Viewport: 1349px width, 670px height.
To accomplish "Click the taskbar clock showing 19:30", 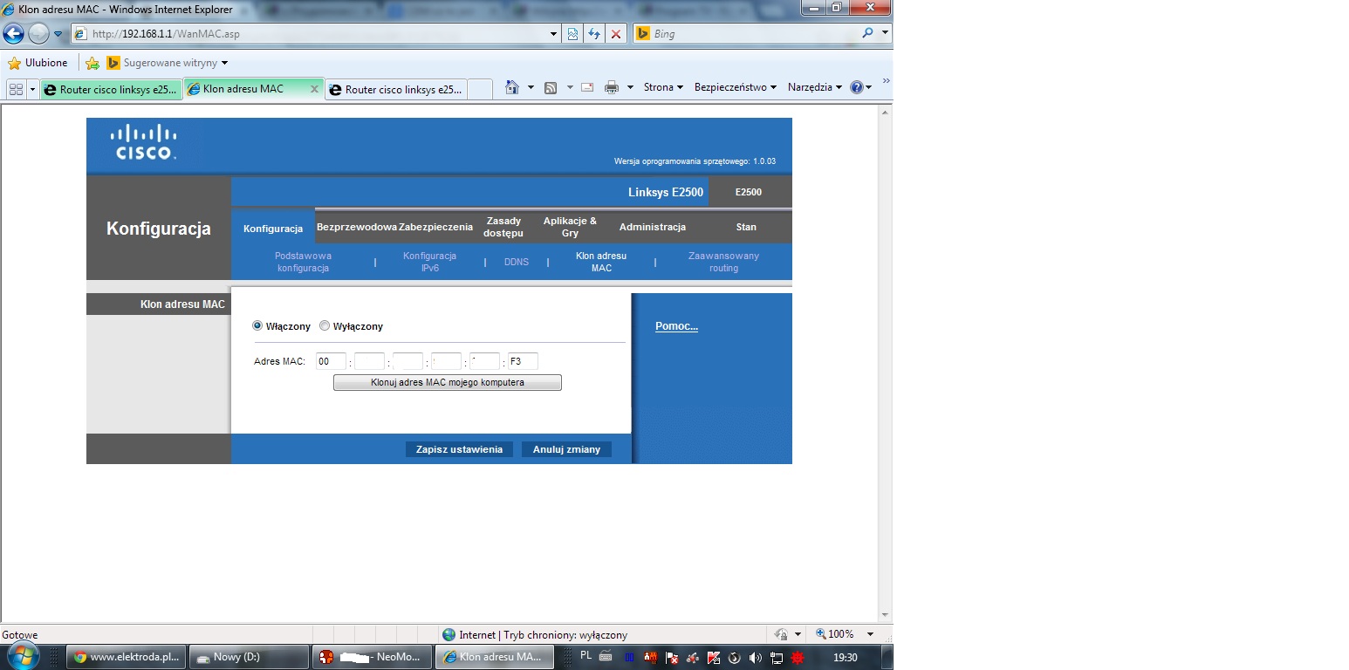I will pyautogui.click(x=845, y=658).
